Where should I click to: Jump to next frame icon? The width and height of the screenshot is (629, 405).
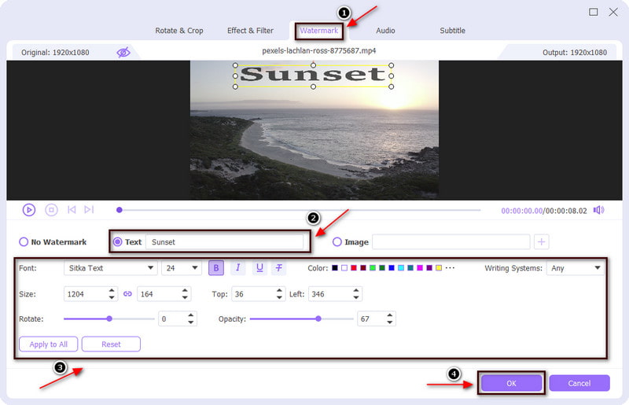[89, 209]
